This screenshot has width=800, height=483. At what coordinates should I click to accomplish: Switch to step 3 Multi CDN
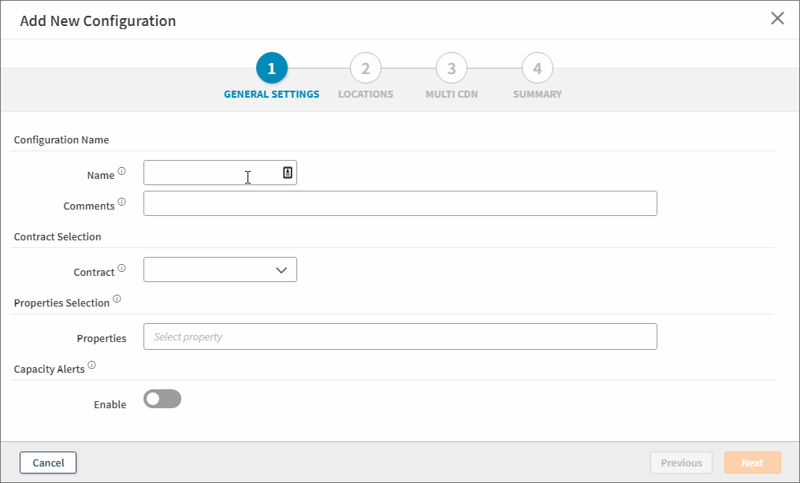click(x=451, y=69)
